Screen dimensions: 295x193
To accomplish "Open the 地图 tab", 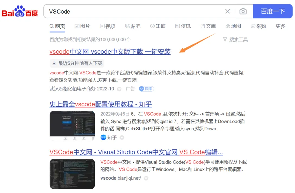I will coord(233,26).
